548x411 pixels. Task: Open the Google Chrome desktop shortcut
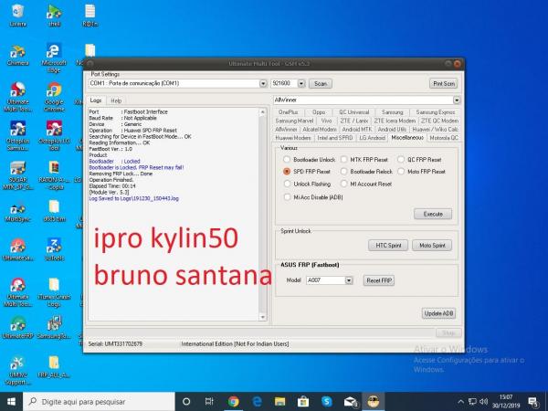(54, 92)
